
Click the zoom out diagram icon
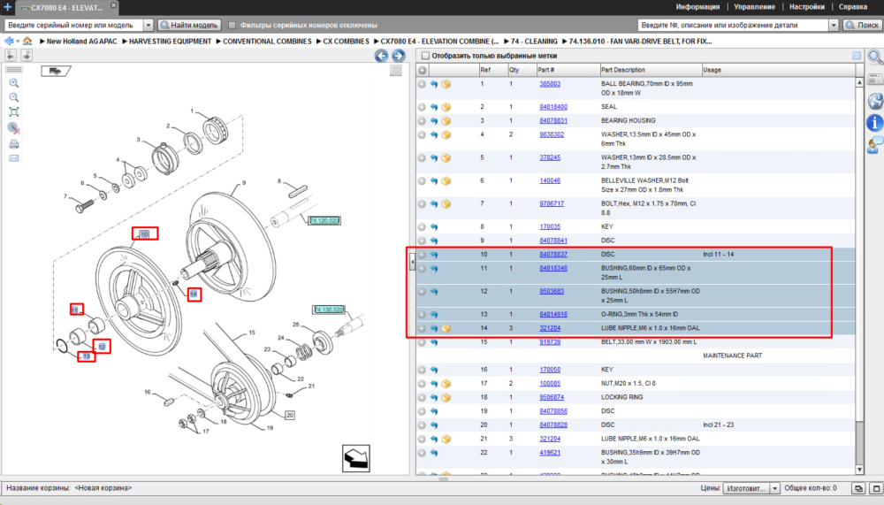point(14,97)
